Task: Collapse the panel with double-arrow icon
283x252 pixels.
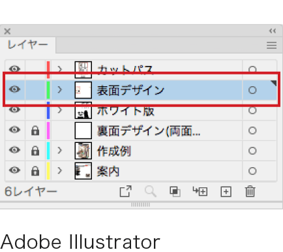Action: [x=273, y=31]
